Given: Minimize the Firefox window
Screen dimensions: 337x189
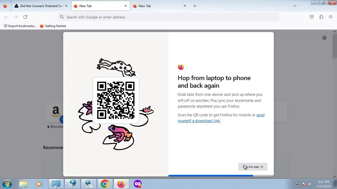Looking at the screenshot, I should coord(315,3).
